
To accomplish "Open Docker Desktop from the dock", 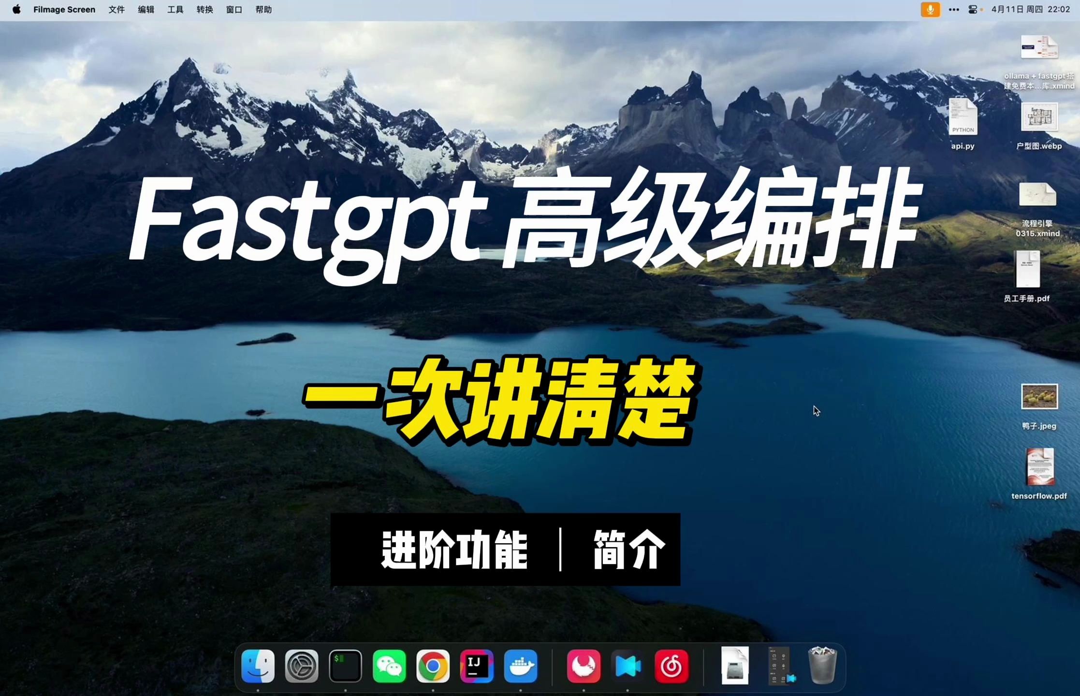I will (521, 666).
